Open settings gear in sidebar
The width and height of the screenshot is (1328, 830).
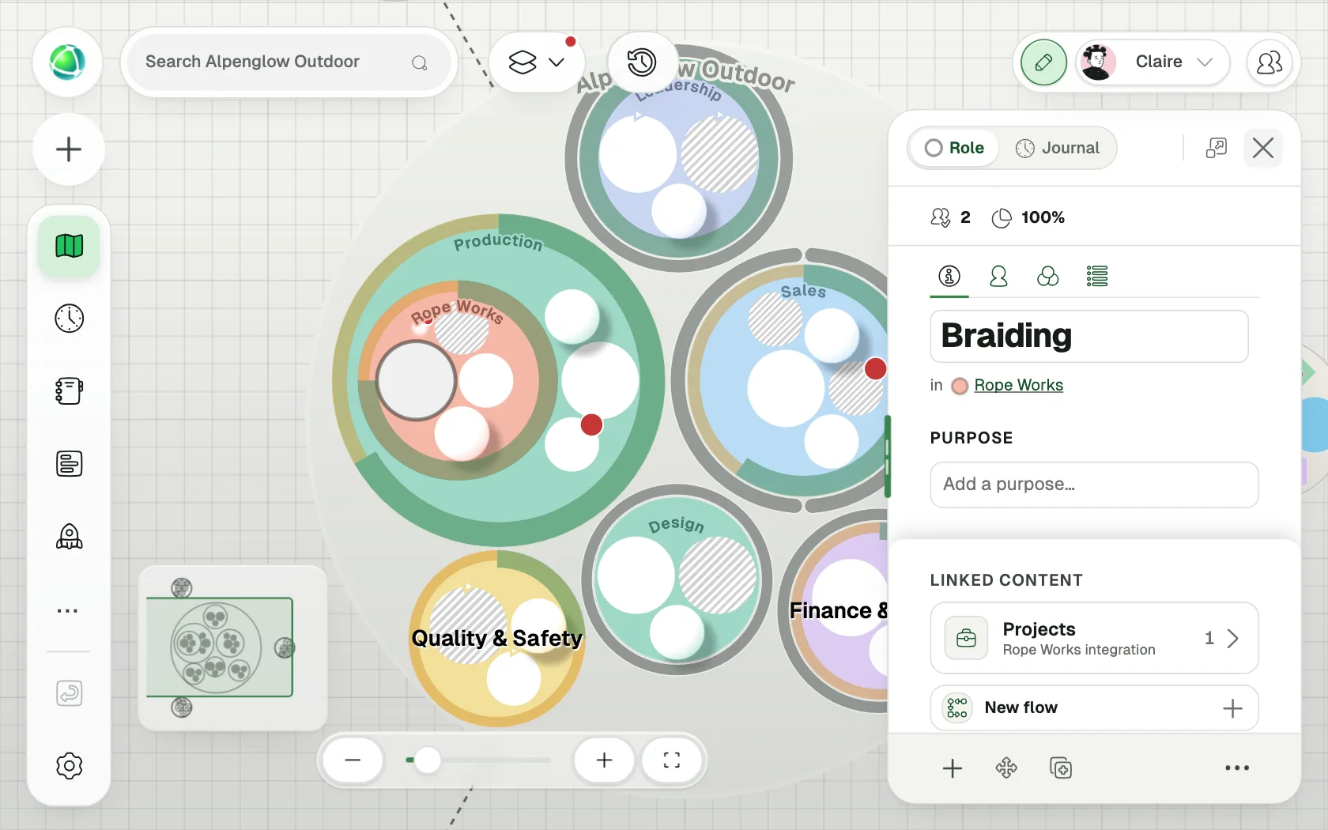point(69,765)
